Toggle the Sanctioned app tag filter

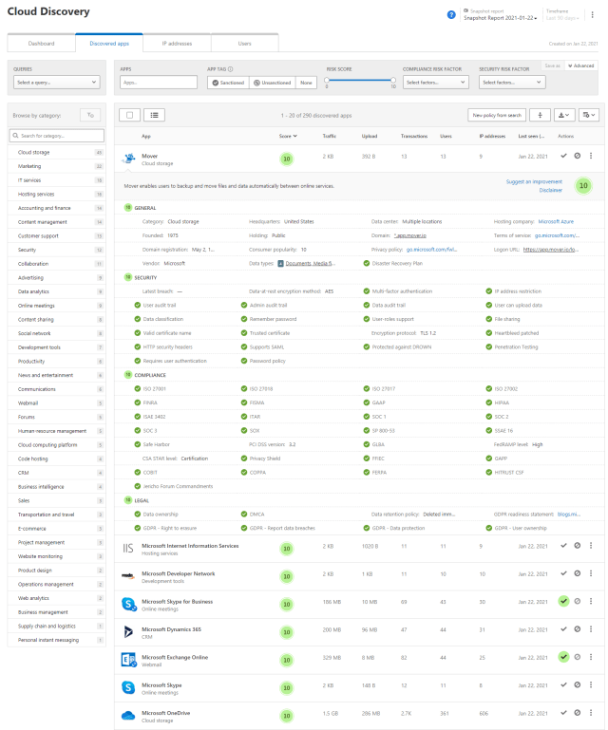pos(228,83)
